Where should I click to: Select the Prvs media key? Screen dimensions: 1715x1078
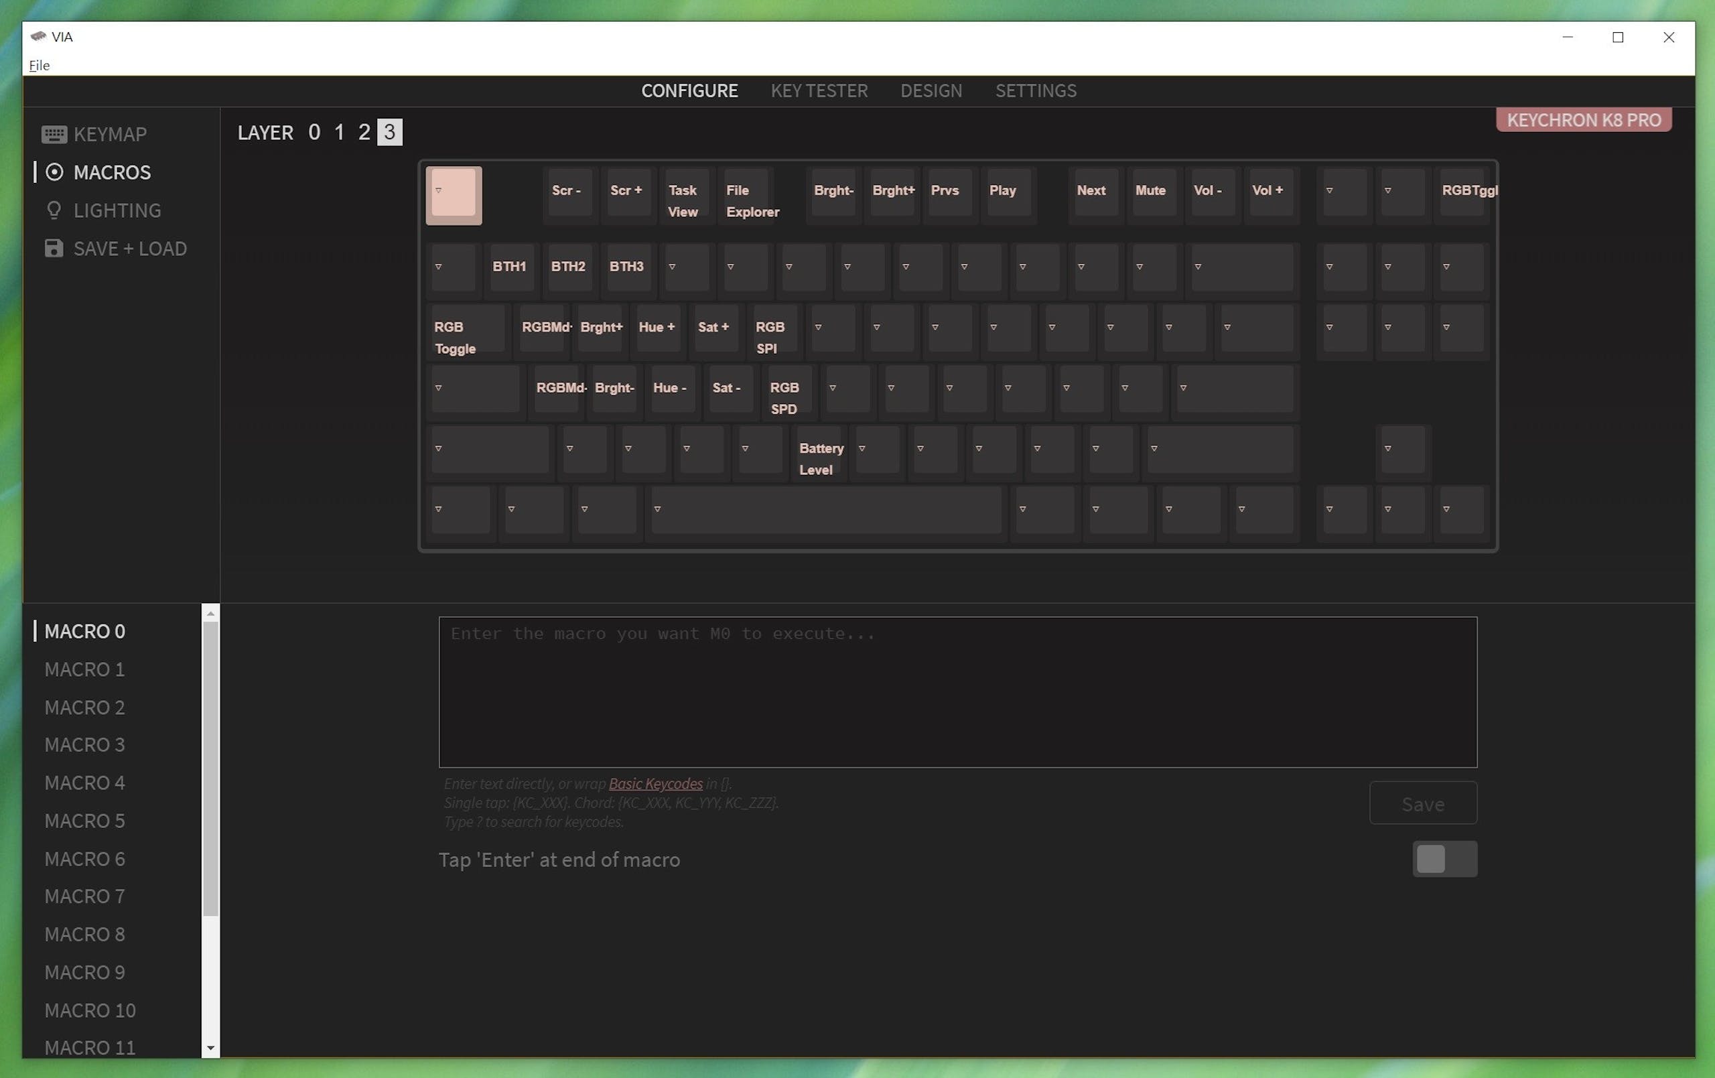(950, 195)
